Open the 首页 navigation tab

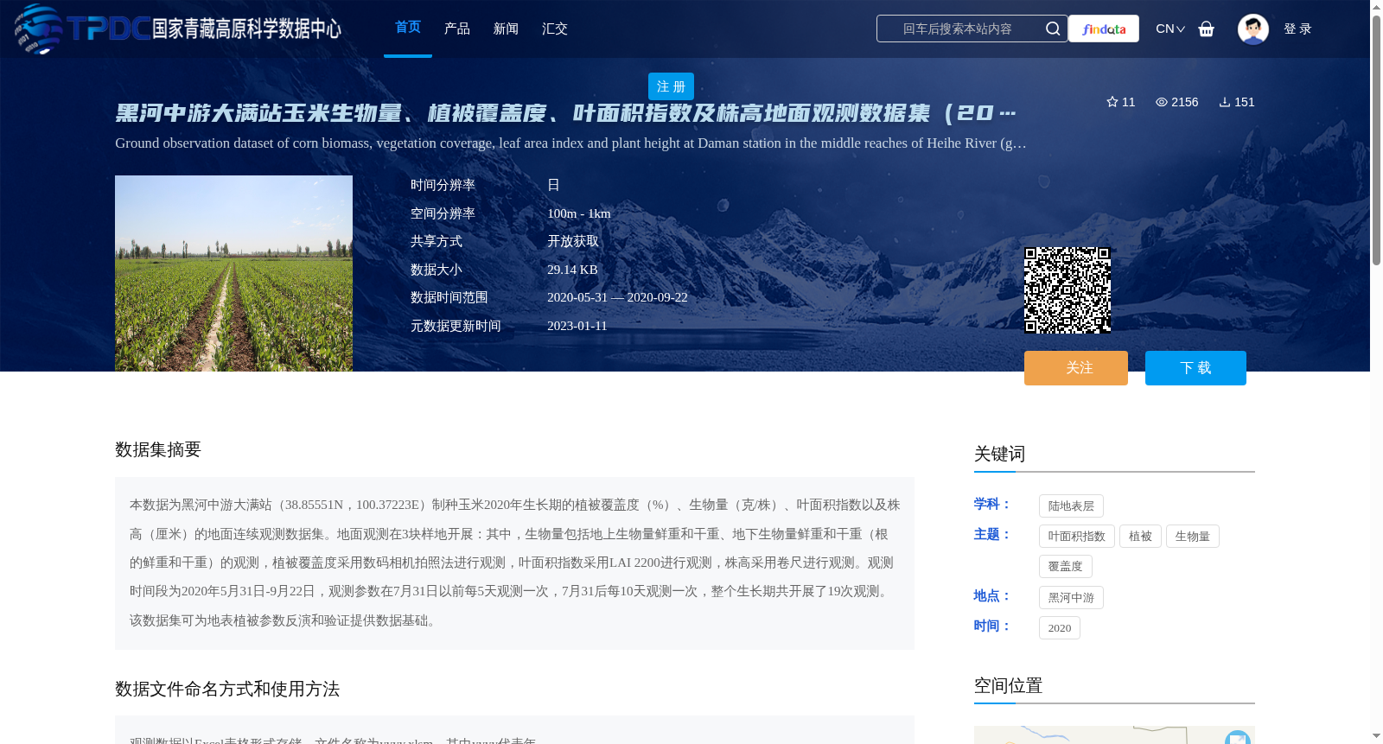[x=408, y=28]
